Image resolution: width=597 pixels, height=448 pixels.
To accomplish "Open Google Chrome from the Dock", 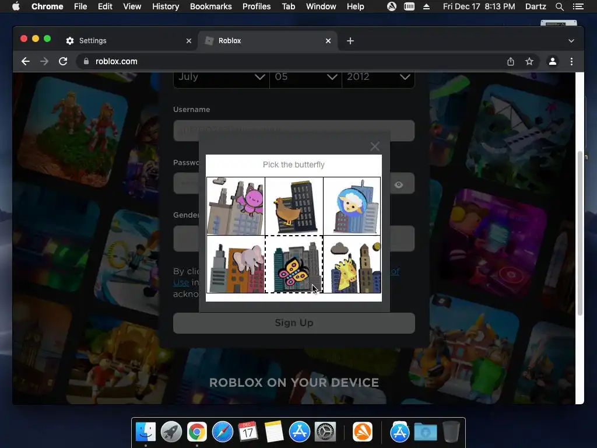I will tap(197, 432).
